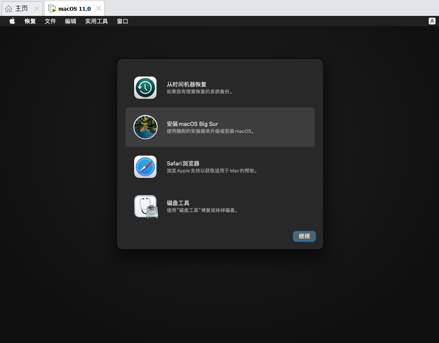Open the 实用工具 menu
Screen dimensions: 439x343
(97, 21)
